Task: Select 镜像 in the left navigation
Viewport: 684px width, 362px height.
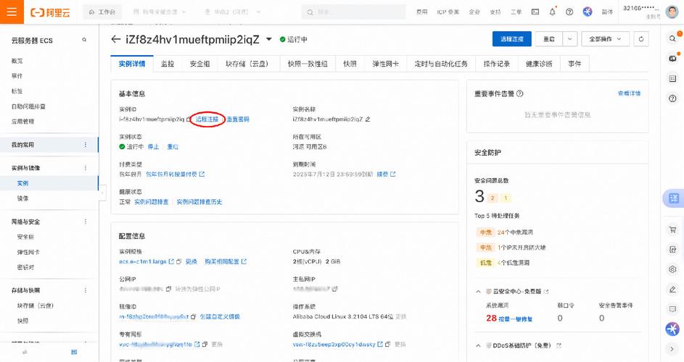Action: point(22,198)
